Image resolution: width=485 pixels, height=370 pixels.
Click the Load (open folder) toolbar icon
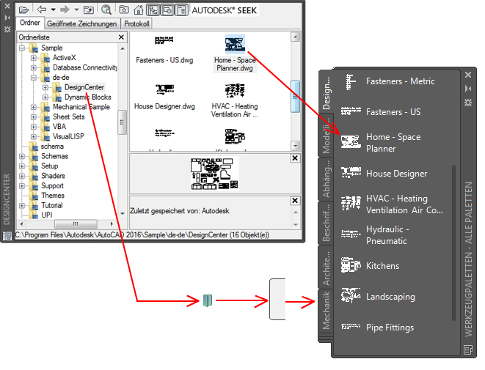tap(23, 10)
